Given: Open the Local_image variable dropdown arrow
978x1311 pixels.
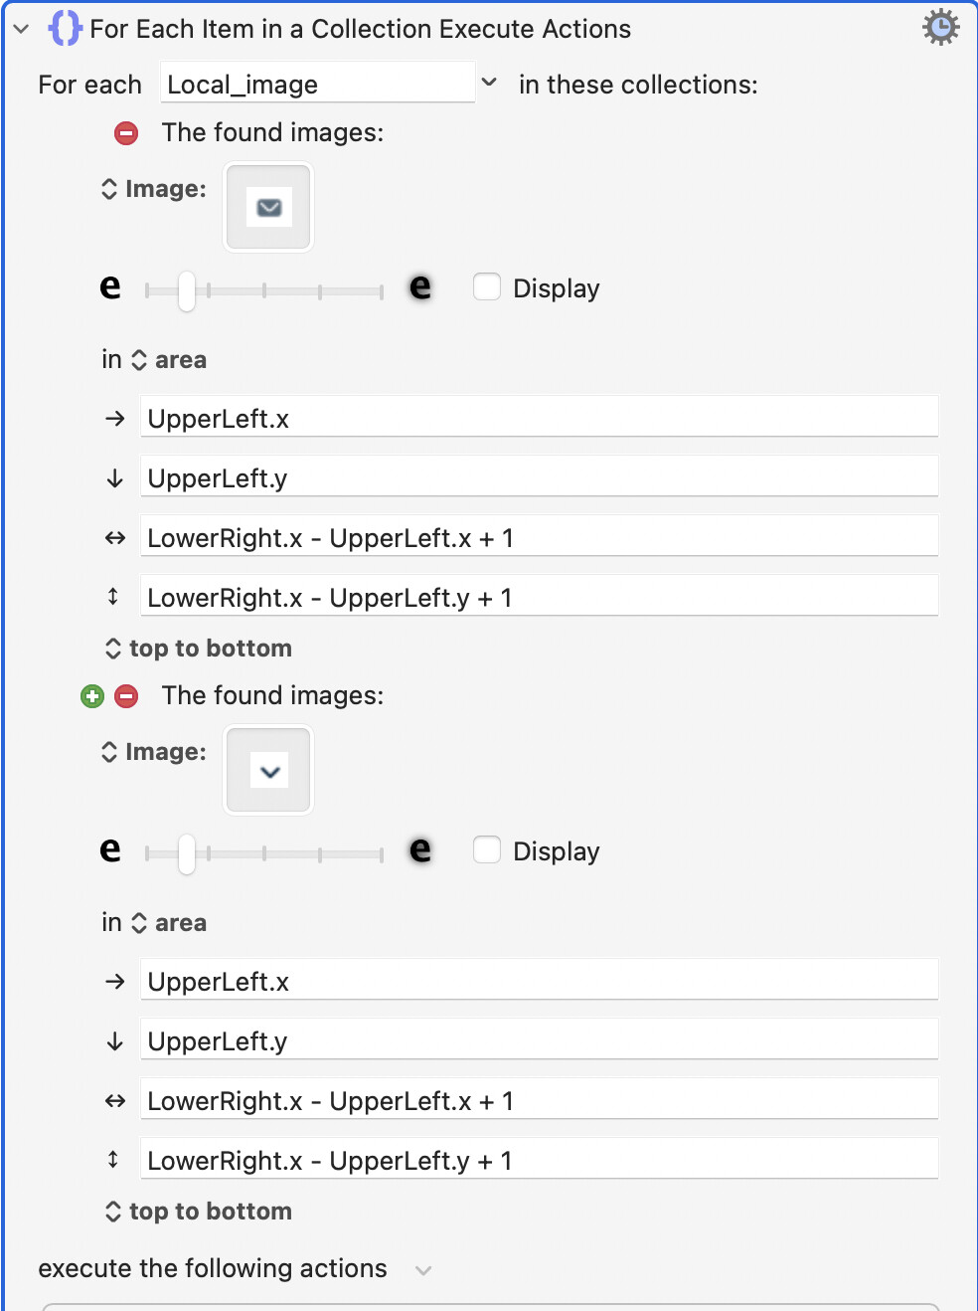Looking at the screenshot, I should (x=489, y=83).
